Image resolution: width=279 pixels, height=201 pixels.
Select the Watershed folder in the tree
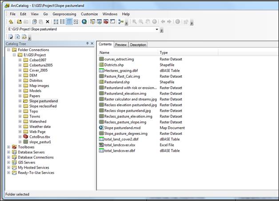pyautogui.click(x=38, y=121)
